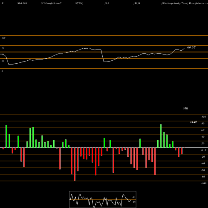Click the MR panel title
The width and height of the screenshot is (208, 208).
click(186, 108)
